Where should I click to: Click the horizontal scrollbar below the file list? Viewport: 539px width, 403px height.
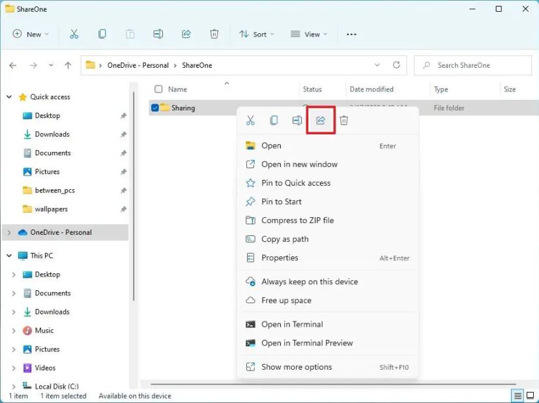333,384
